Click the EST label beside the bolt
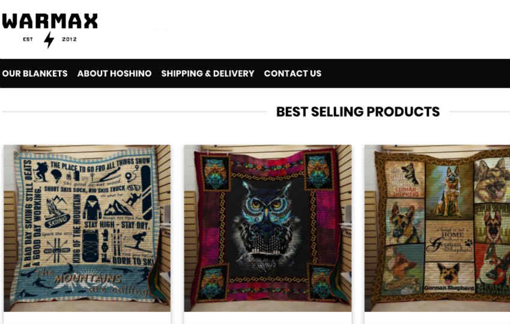510x324 pixels. tap(28, 40)
